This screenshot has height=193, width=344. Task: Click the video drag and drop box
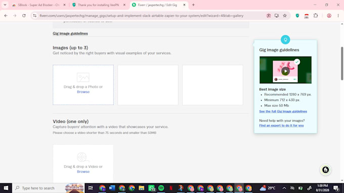[83, 163]
